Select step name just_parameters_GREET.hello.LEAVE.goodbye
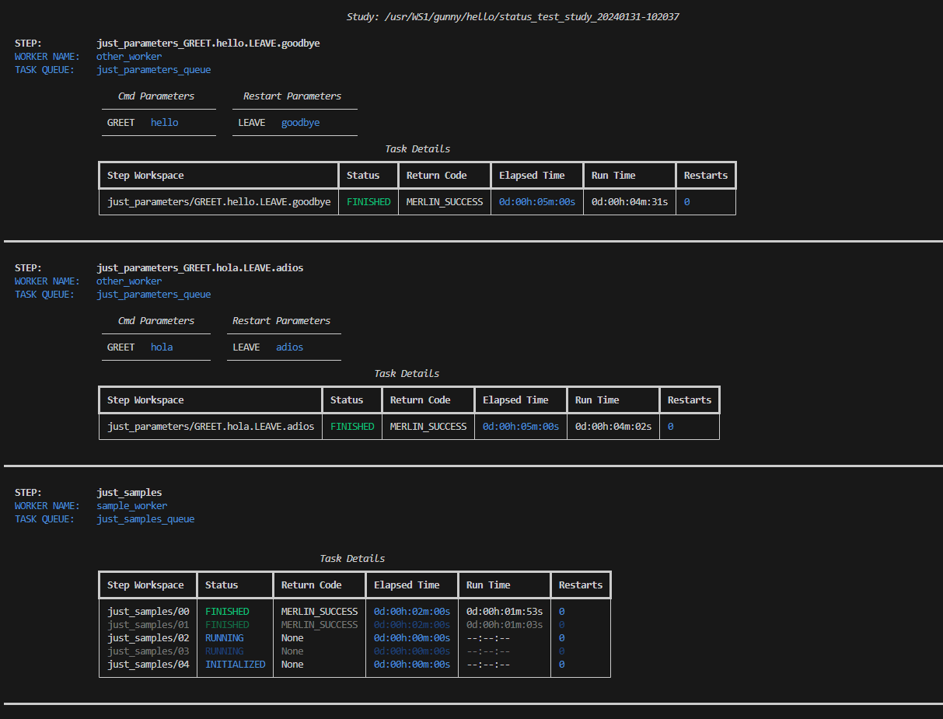Viewport: 943px width, 719px height. pos(208,44)
